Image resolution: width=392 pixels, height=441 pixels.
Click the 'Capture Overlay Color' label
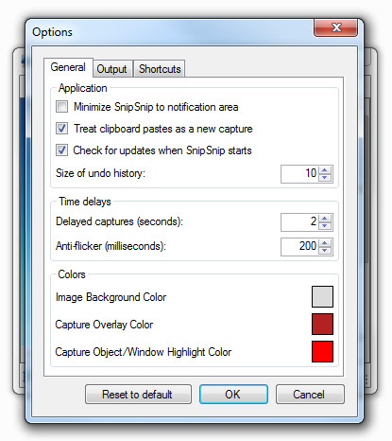point(104,325)
